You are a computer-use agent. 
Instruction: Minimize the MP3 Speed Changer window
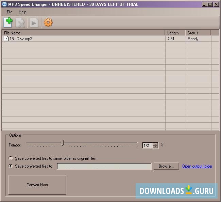click(204, 4)
